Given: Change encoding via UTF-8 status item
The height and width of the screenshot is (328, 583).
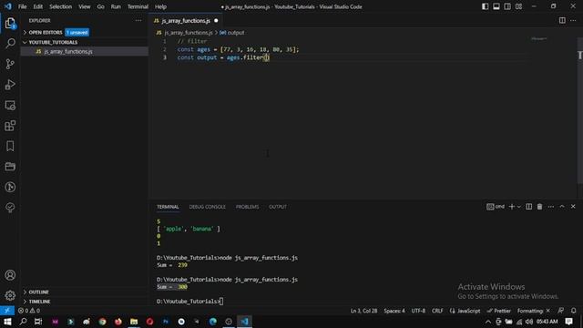Looking at the screenshot, I should [418, 311].
